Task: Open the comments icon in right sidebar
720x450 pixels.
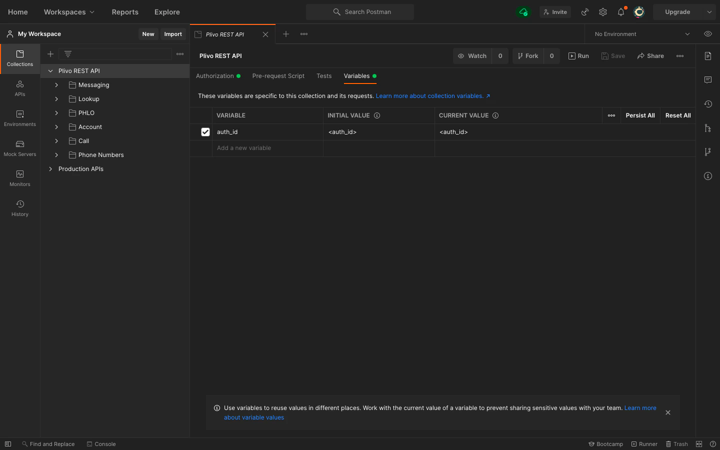Action: point(708,80)
